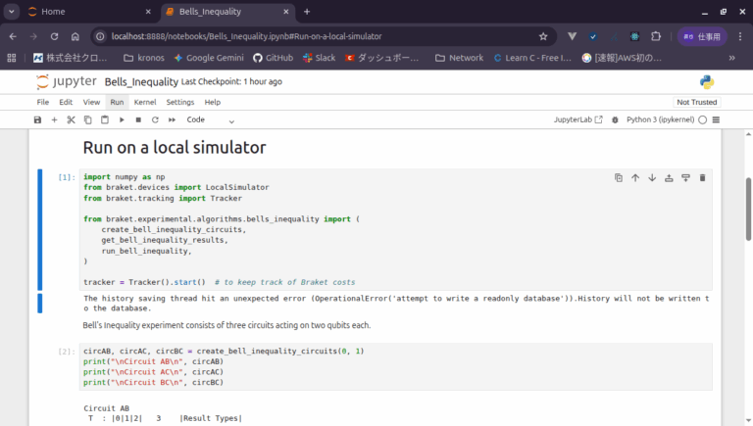Close the Bells_Inequality browser tab
This screenshot has height=426, width=753.
click(x=285, y=12)
